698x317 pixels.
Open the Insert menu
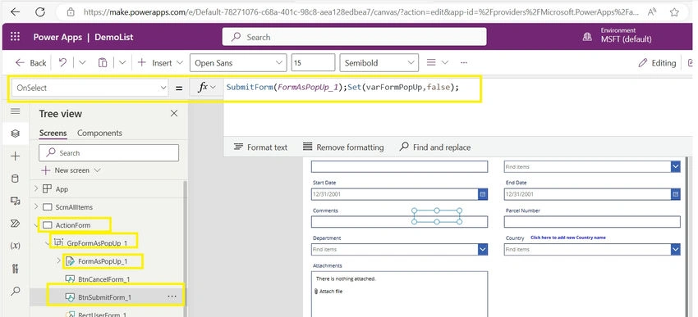160,62
